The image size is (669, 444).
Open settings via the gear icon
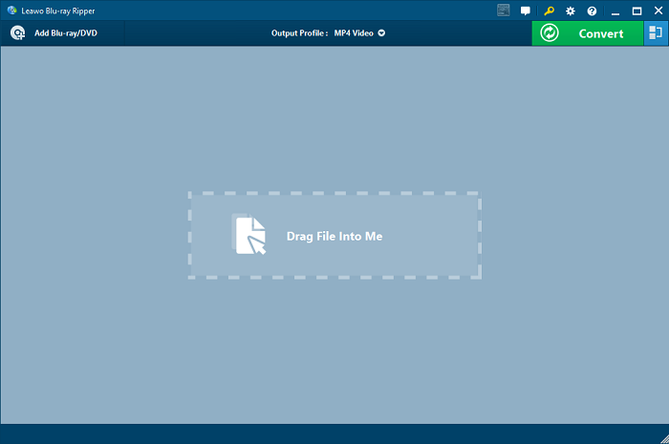click(570, 11)
